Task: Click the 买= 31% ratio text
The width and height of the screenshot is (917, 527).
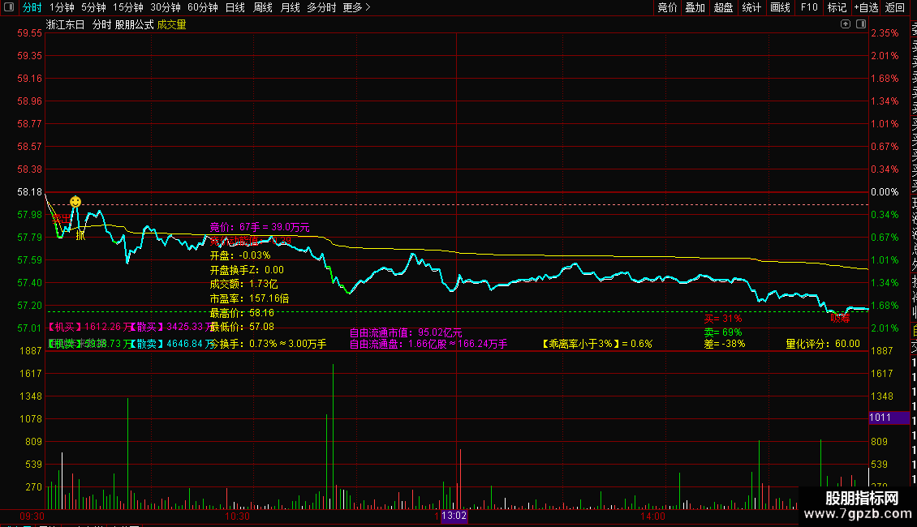Action: (x=723, y=319)
